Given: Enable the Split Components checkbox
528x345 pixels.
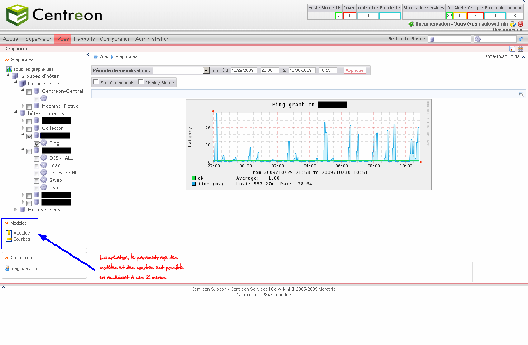Looking at the screenshot, I should [96, 82].
